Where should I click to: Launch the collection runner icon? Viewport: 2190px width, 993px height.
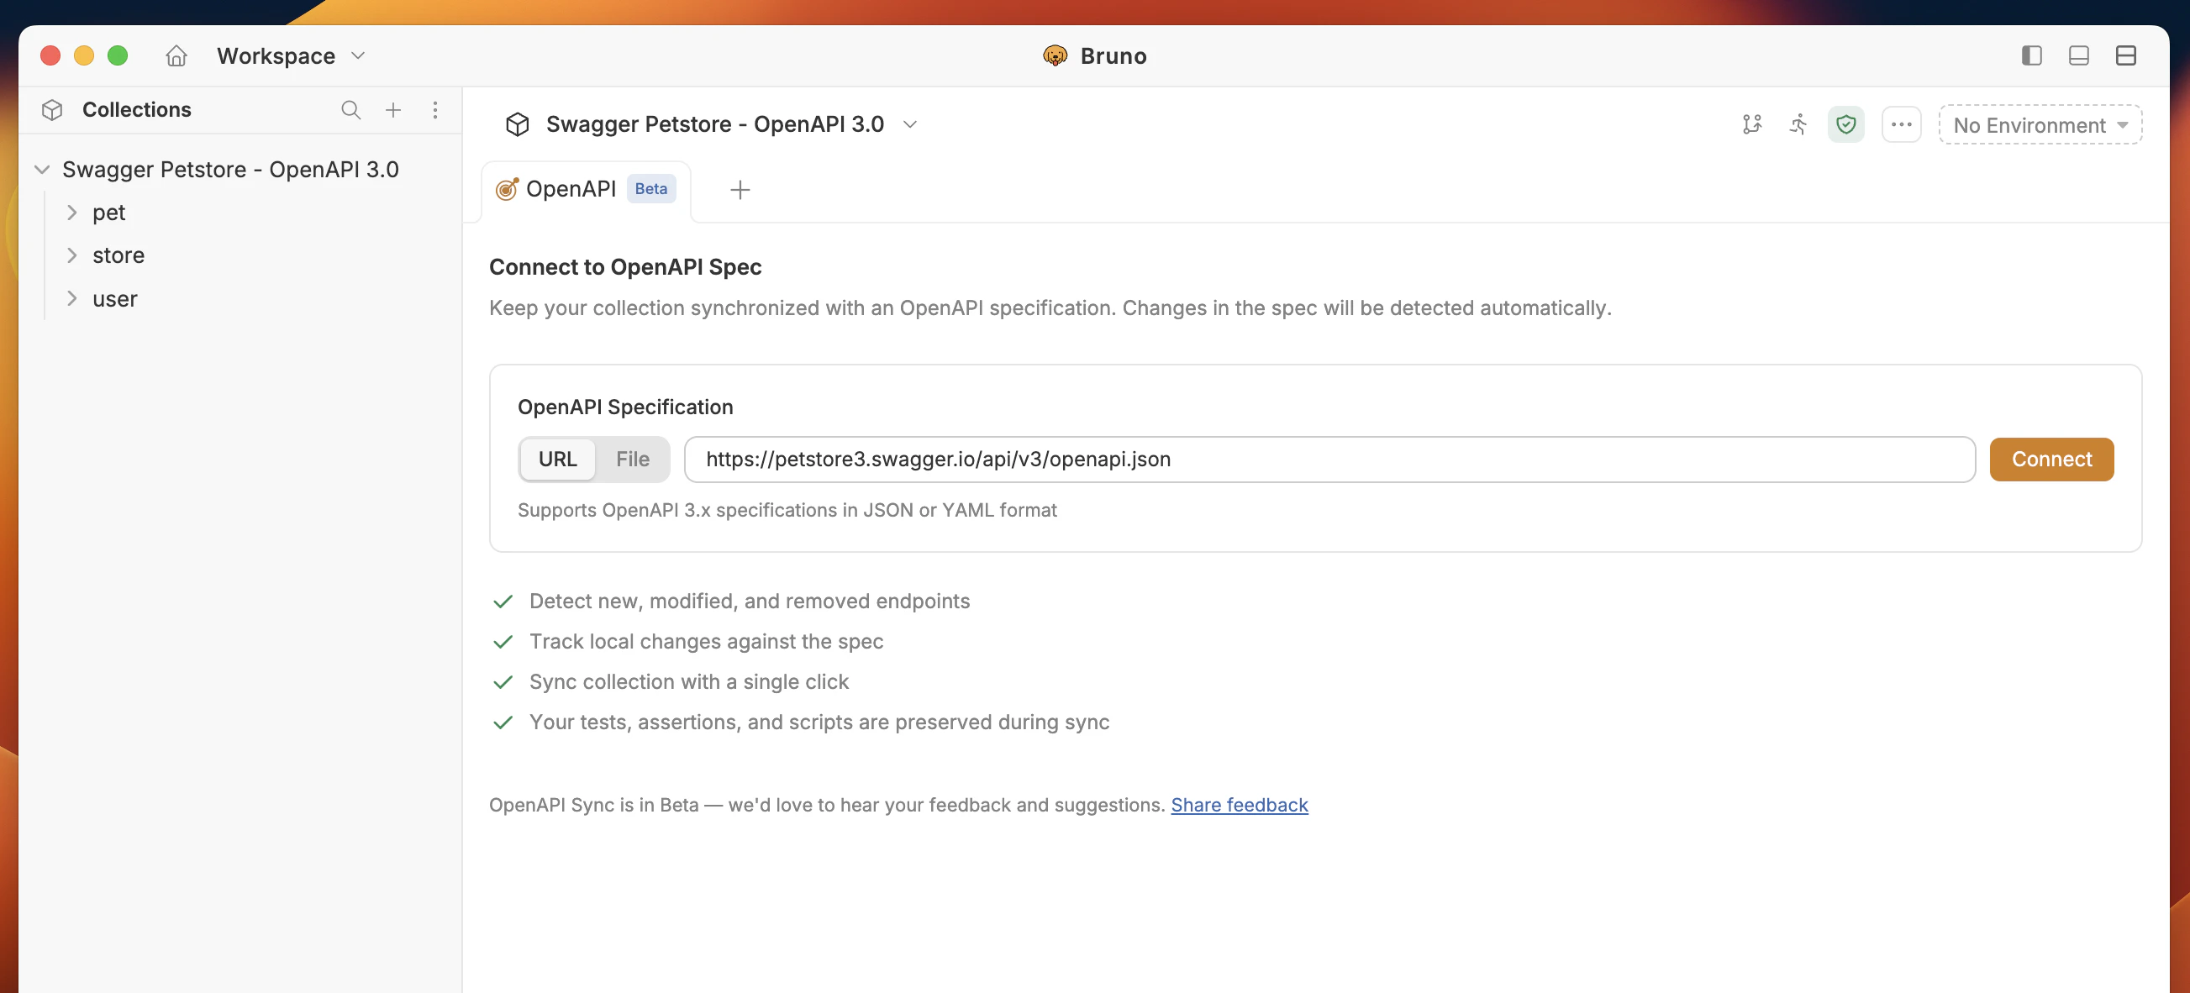coord(1799,124)
